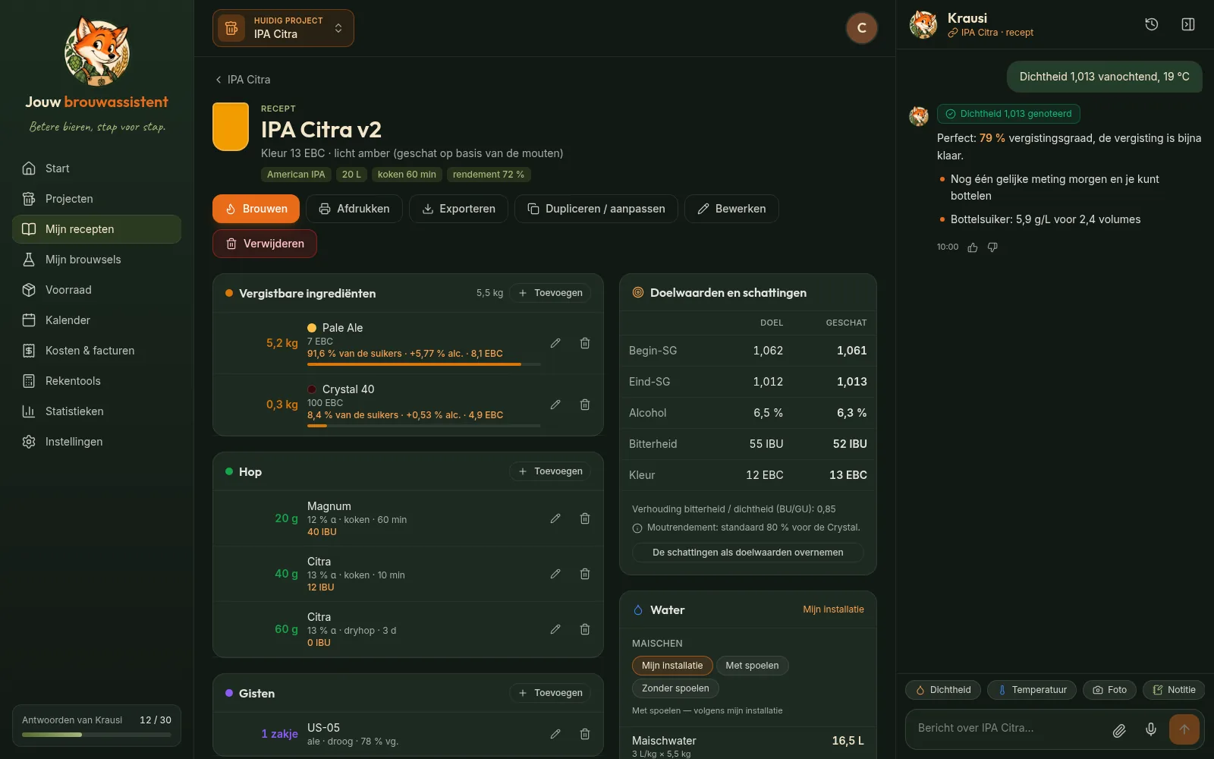1214x759 pixels.
Task: Edit the Crystal 40 ingredient
Action: tap(555, 405)
